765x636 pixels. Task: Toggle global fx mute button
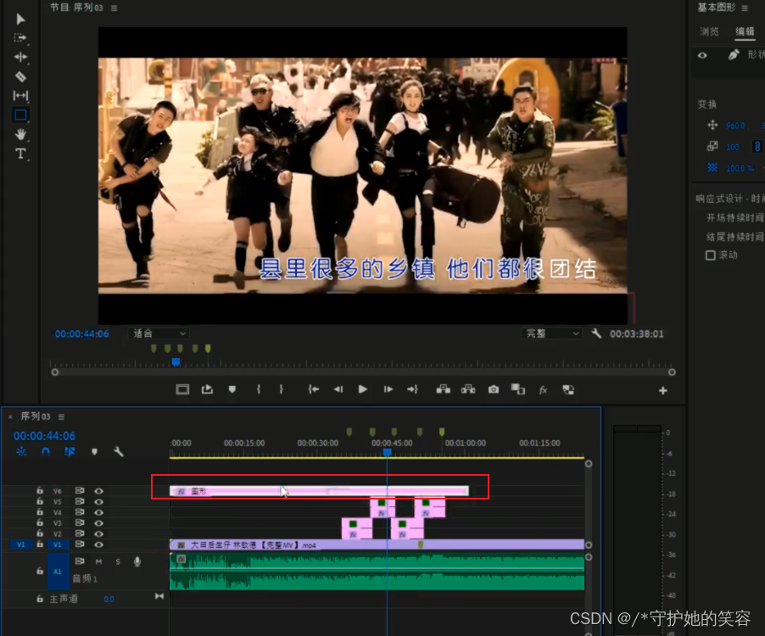coord(543,390)
